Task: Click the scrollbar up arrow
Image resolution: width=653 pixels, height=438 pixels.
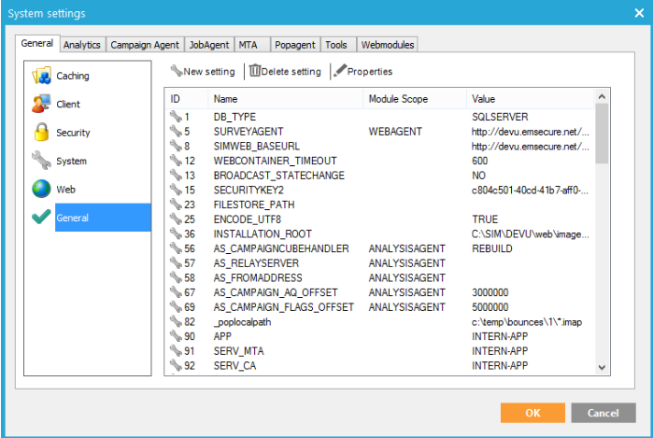Action: coord(601,97)
